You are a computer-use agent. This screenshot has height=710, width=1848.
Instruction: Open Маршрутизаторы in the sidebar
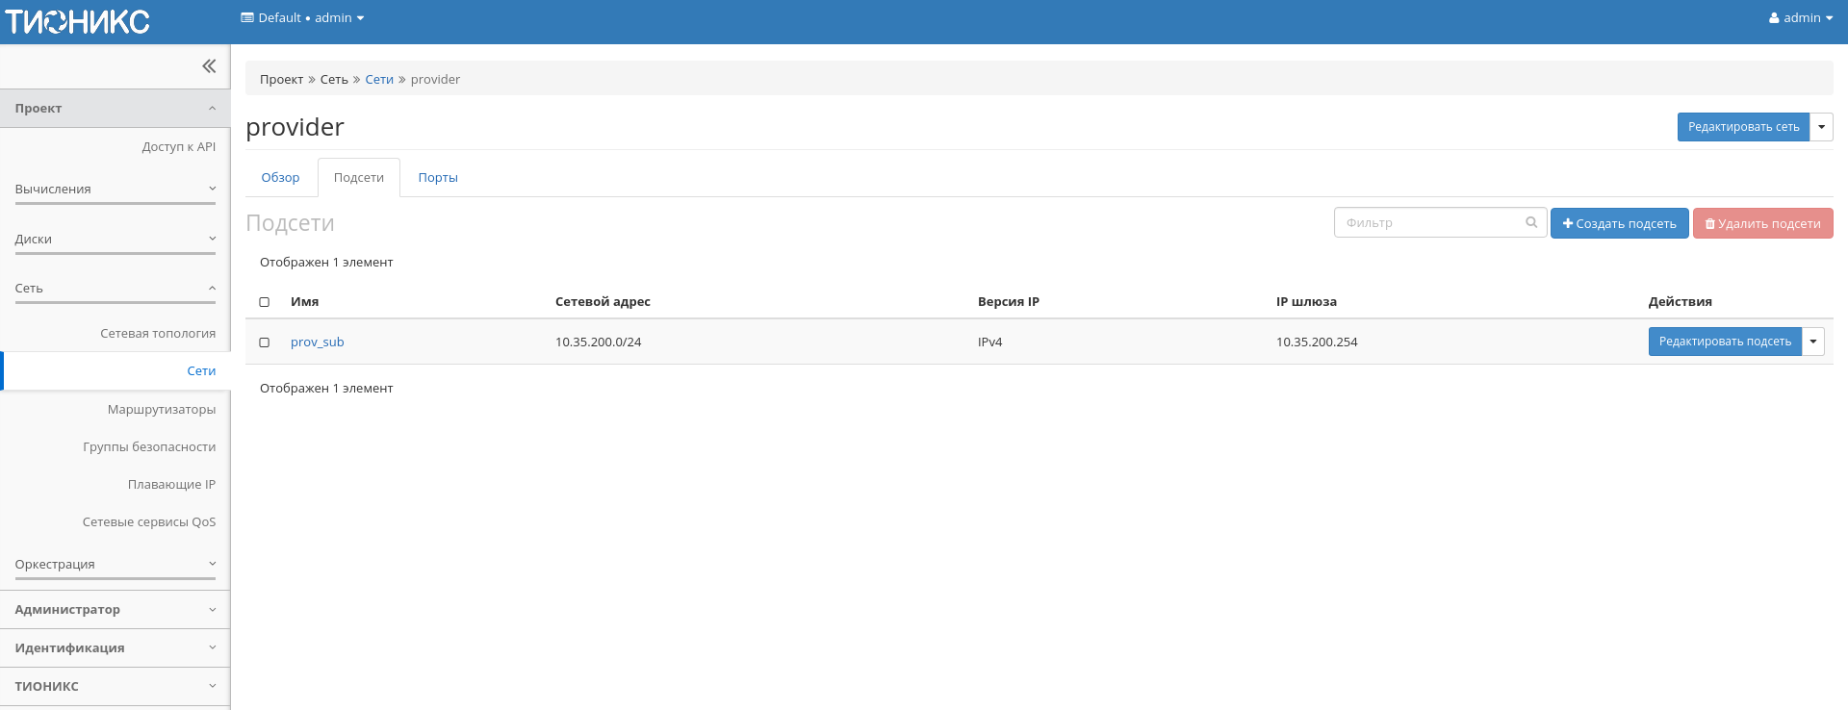(162, 410)
